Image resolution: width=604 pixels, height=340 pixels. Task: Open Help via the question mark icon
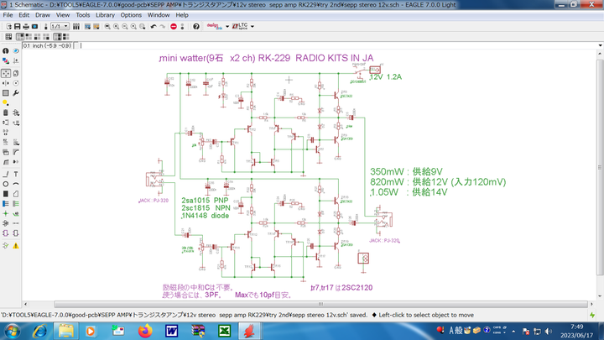[x=196, y=26]
